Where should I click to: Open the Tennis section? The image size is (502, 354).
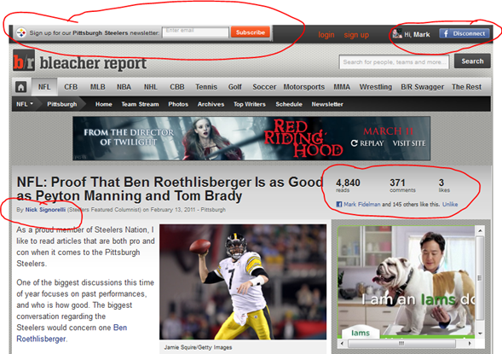click(206, 87)
